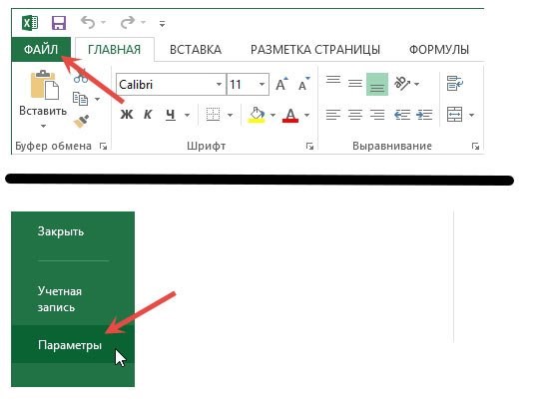Decrease cell indent

click(x=402, y=115)
